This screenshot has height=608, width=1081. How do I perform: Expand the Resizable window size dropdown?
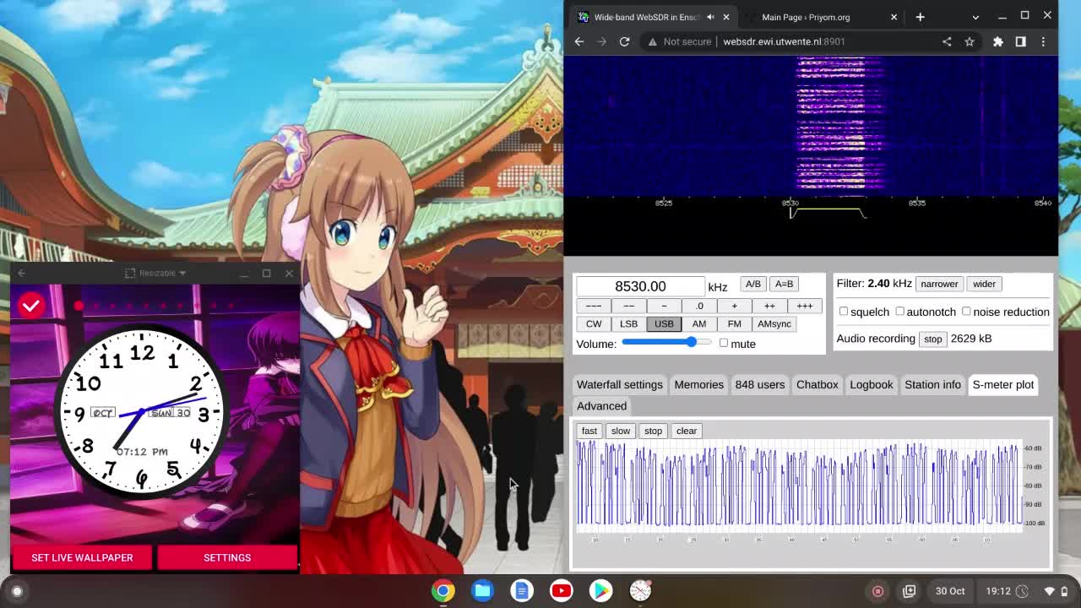click(155, 273)
